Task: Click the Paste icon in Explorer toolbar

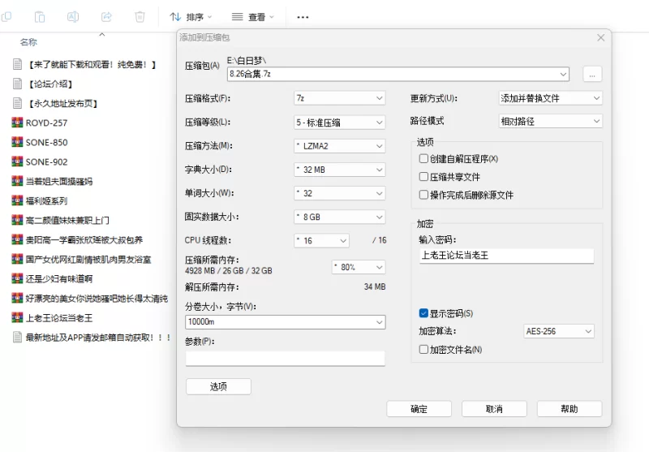Action: pos(40,16)
